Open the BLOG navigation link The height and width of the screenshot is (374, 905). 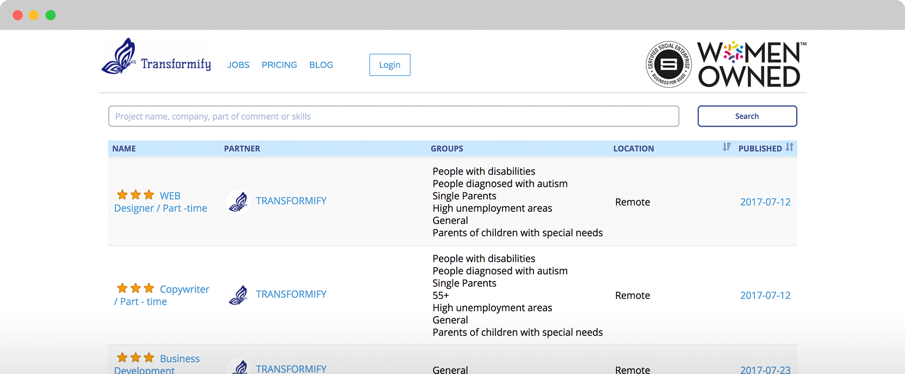(x=321, y=65)
